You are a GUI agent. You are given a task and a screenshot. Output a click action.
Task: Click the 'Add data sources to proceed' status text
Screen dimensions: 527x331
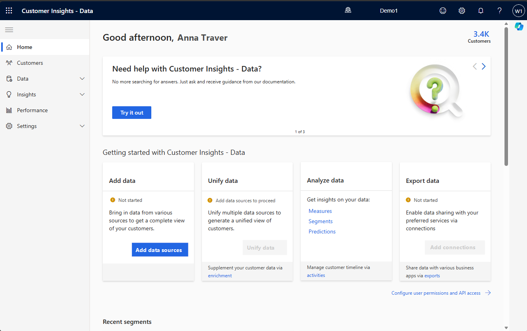(x=245, y=200)
